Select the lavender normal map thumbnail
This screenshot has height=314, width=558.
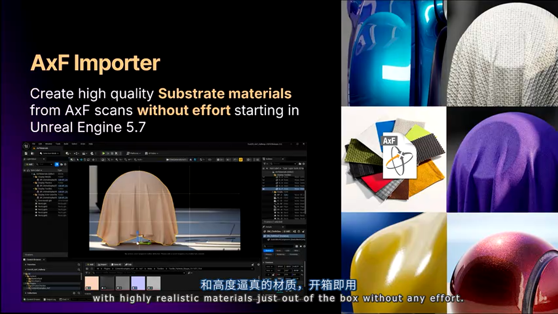138,283
